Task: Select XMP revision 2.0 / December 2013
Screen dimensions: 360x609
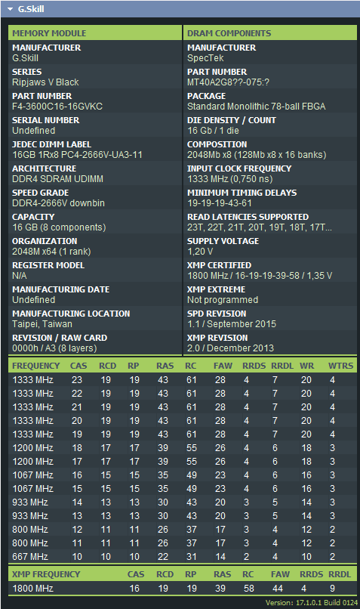Action: click(230, 348)
